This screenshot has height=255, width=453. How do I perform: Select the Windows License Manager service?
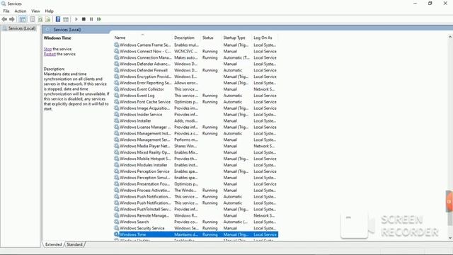point(195,127)
